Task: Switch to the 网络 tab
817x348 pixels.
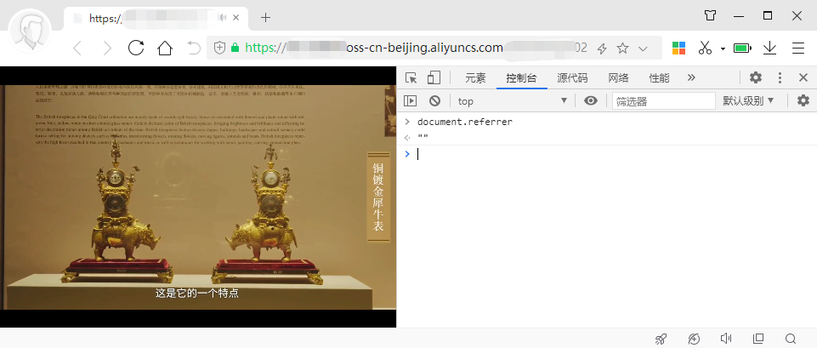Action: [618, 78]
